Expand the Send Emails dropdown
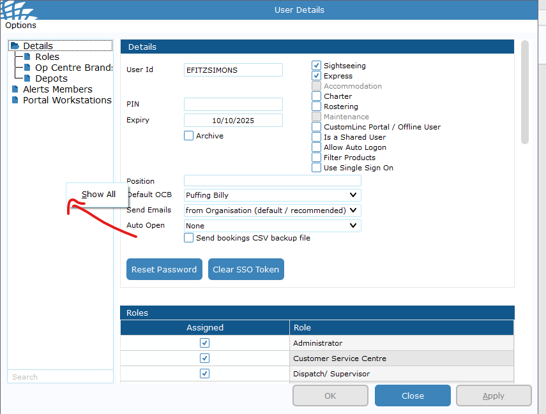546x414 pixels. pos(353,211)
